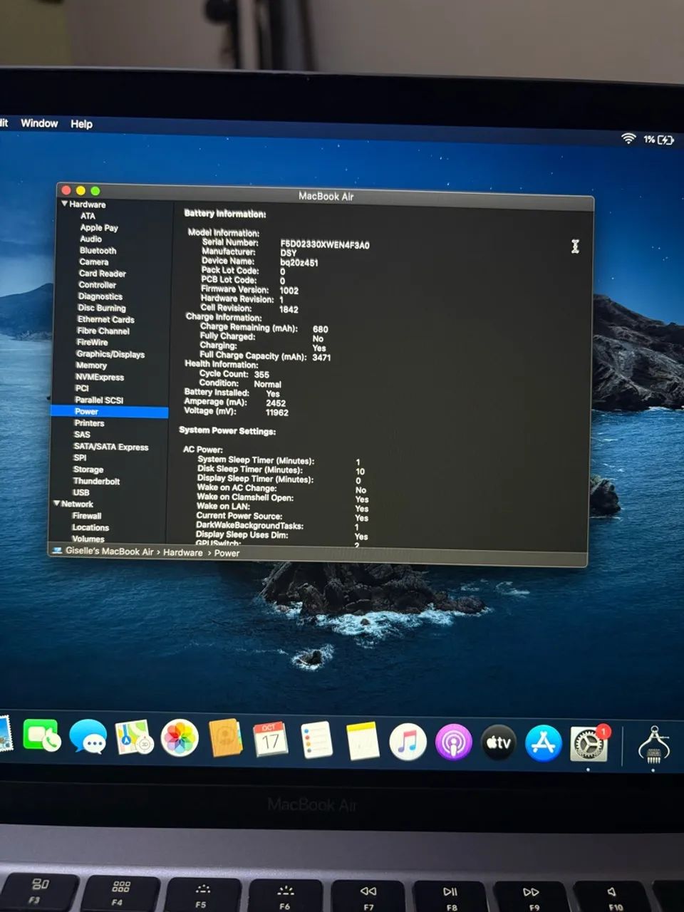Screen dimensions: 684x912
Task: Select Diagnostics in the sidebar
Action: 100,296
